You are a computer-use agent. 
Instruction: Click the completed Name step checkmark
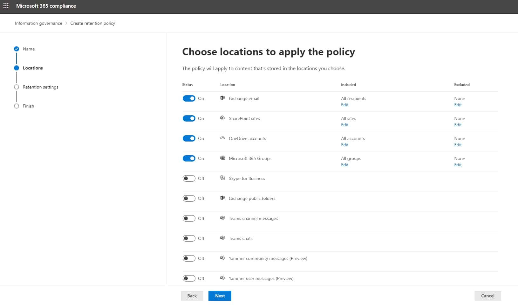coord(17,49)
